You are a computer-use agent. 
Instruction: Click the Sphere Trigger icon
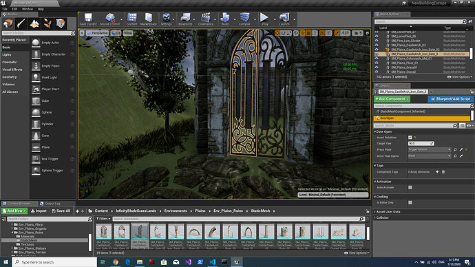point(36,171)
